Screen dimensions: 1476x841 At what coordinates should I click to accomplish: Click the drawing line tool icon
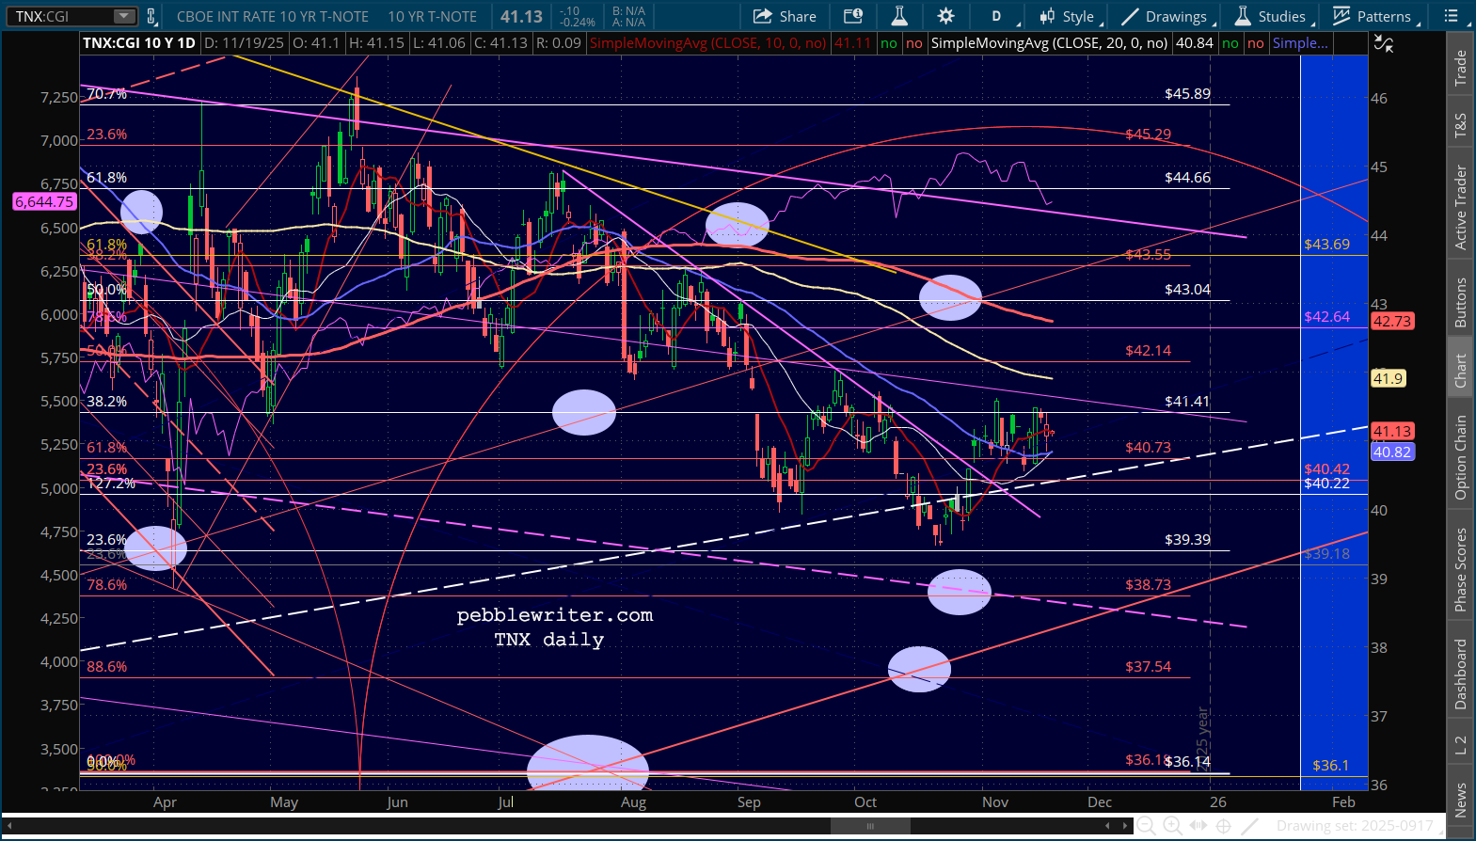(1248, 826)
